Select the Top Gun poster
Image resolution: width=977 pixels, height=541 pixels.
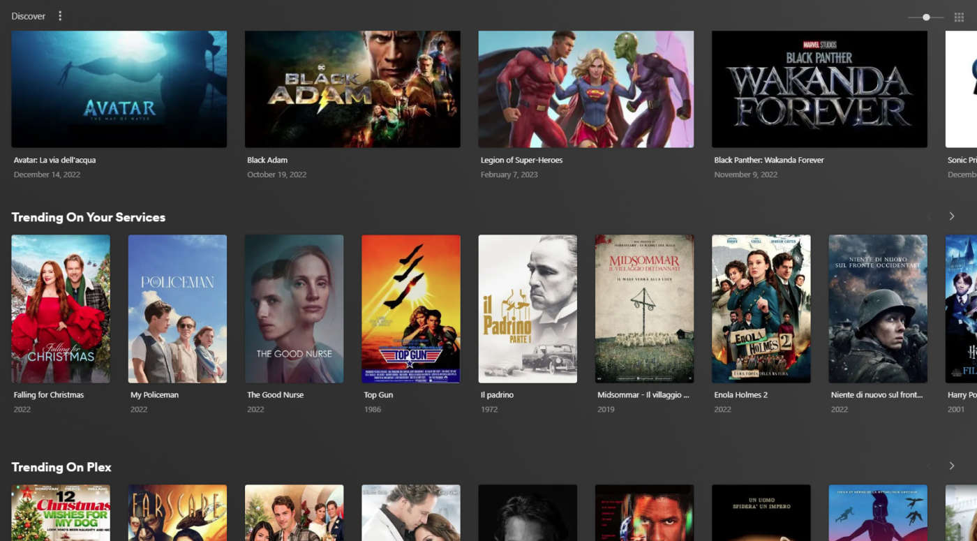(411, 309)
